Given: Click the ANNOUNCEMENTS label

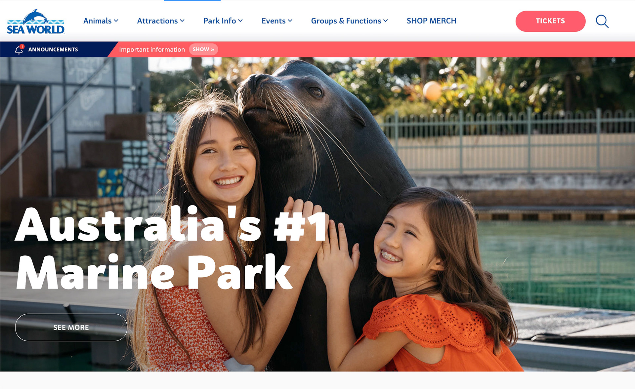Looking at the screenshot, I should (53, 49).
